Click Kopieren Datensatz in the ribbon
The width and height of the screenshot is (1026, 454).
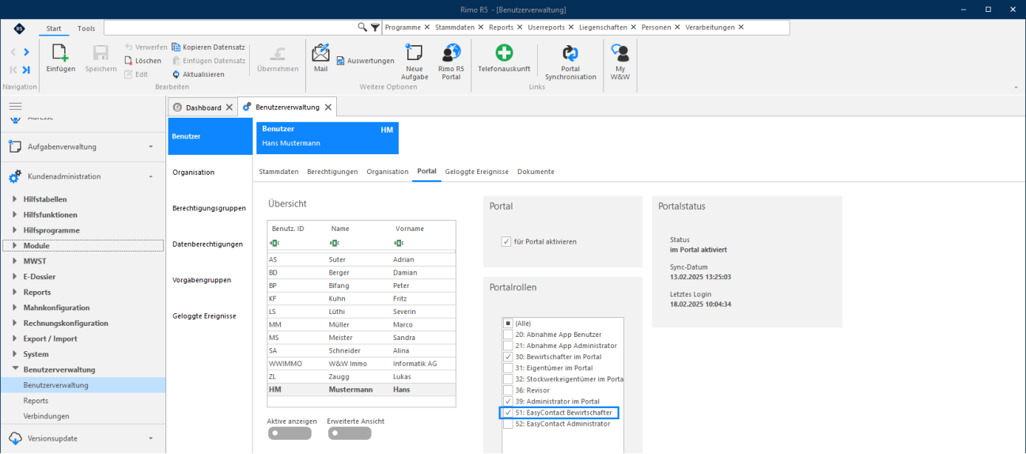(208, 47)
